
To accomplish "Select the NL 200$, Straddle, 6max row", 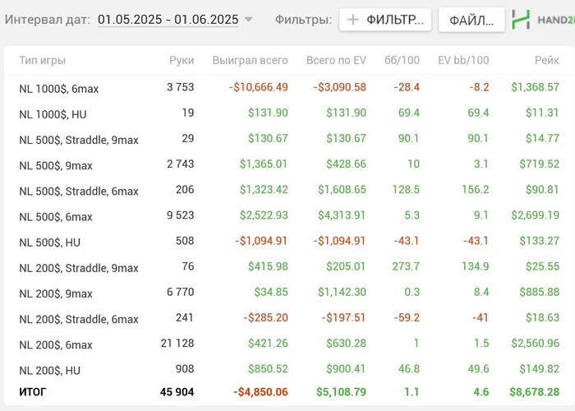I will point(79,319).
